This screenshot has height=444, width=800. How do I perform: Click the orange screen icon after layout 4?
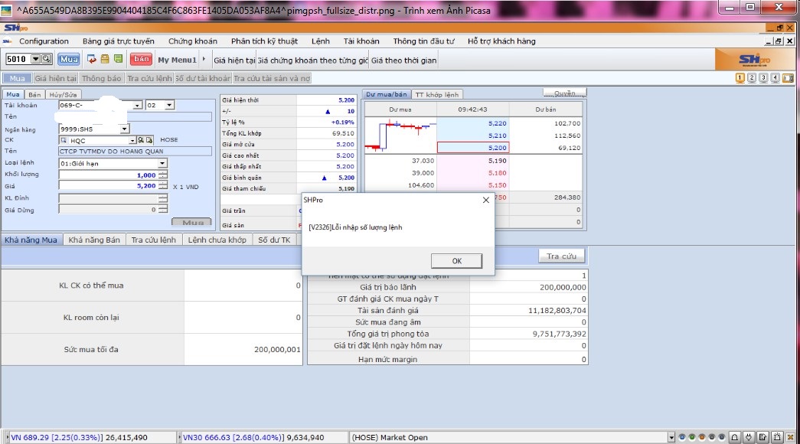point(789,77)
